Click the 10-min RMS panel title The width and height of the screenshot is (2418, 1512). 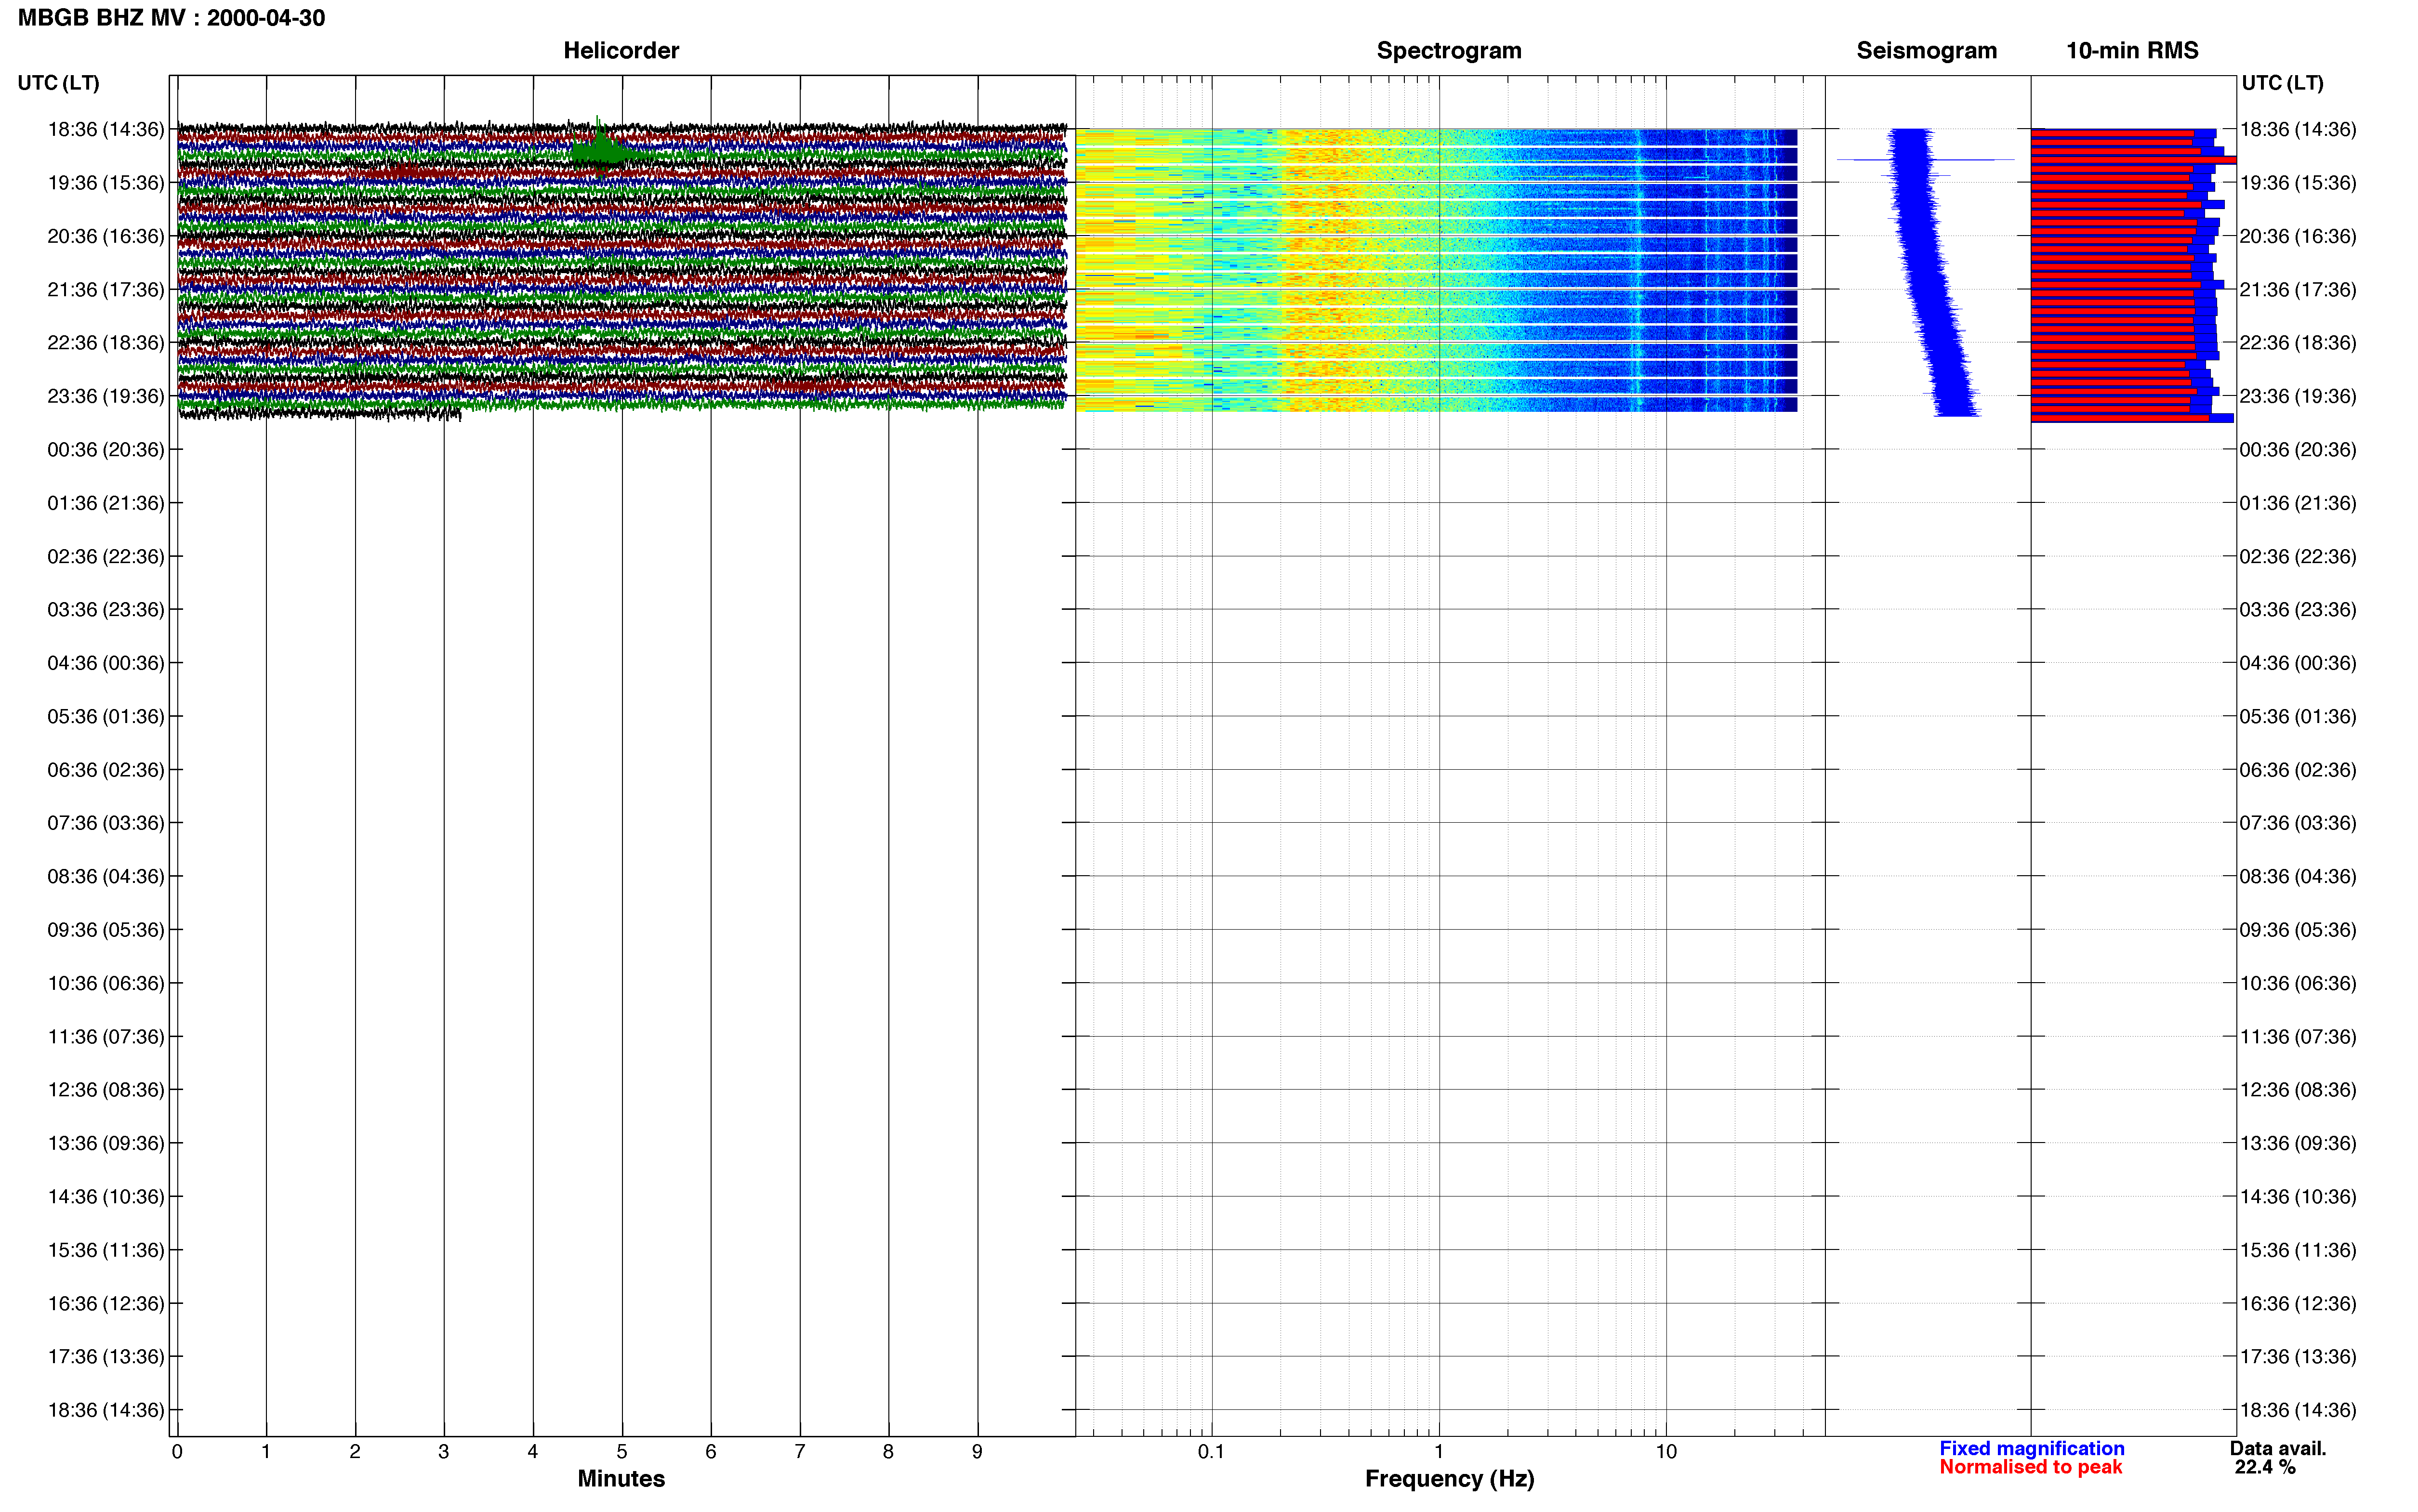coord(2132,50)
